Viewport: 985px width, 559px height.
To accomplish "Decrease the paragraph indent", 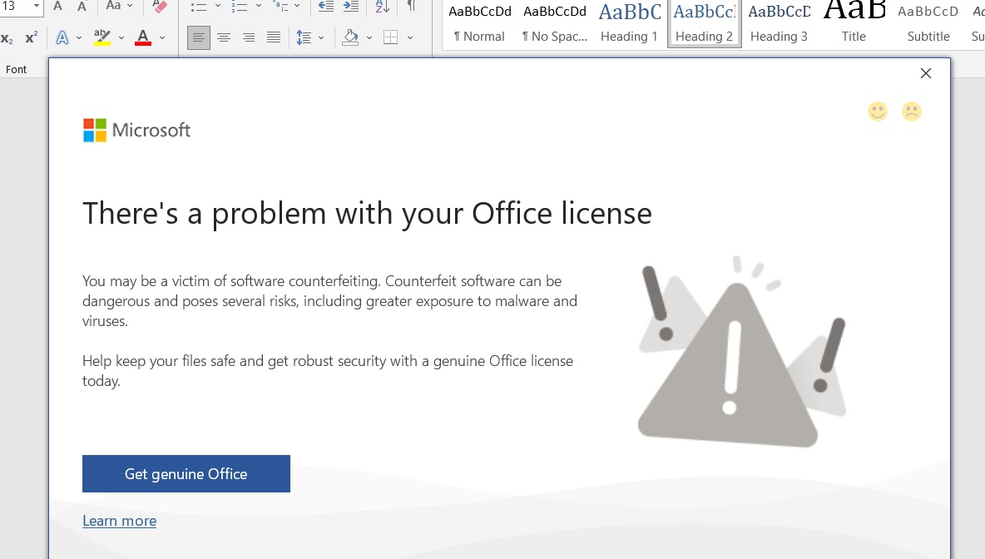I will pyautogui.click(x=325, y=7).
